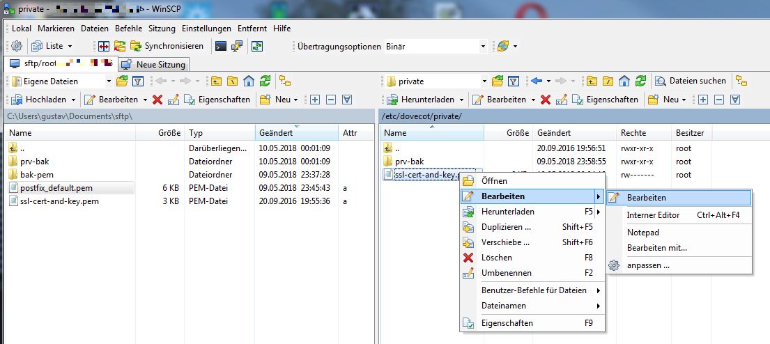Image resolution: width=770 pixels, height=344 pixels.
Task: Open preferences gear icon in main toolbar
Action: (x=17, y=46)
